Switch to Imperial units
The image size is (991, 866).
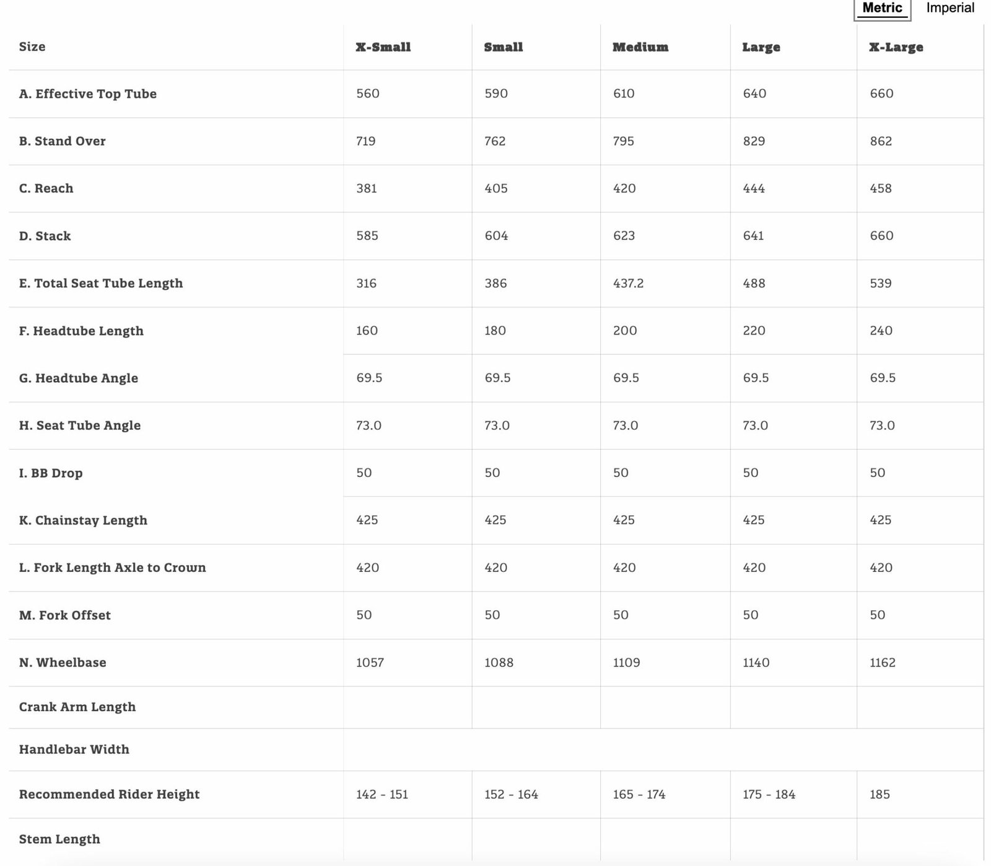coord(950,8)
